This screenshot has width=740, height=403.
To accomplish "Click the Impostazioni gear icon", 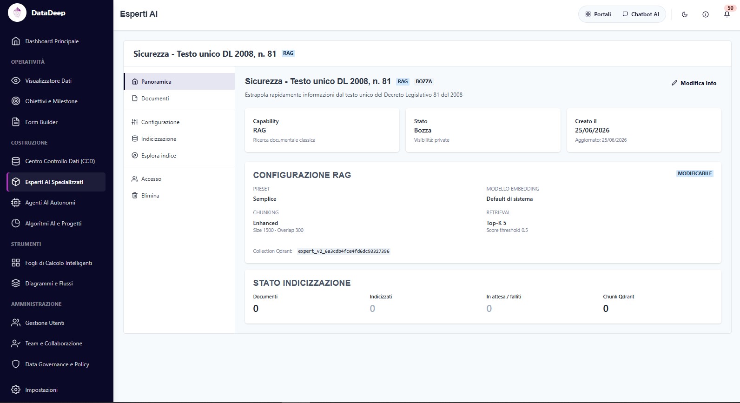I will [x=16, y=390].
